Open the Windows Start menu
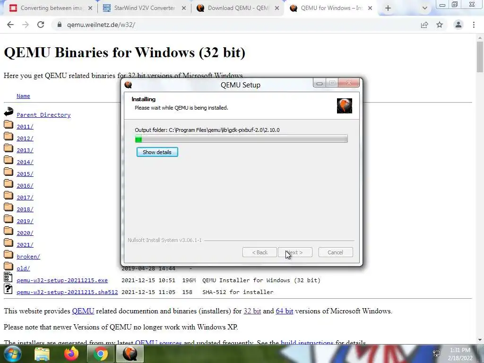The height and width of the screenshot is (363, 484). click(x=13, y=354)
